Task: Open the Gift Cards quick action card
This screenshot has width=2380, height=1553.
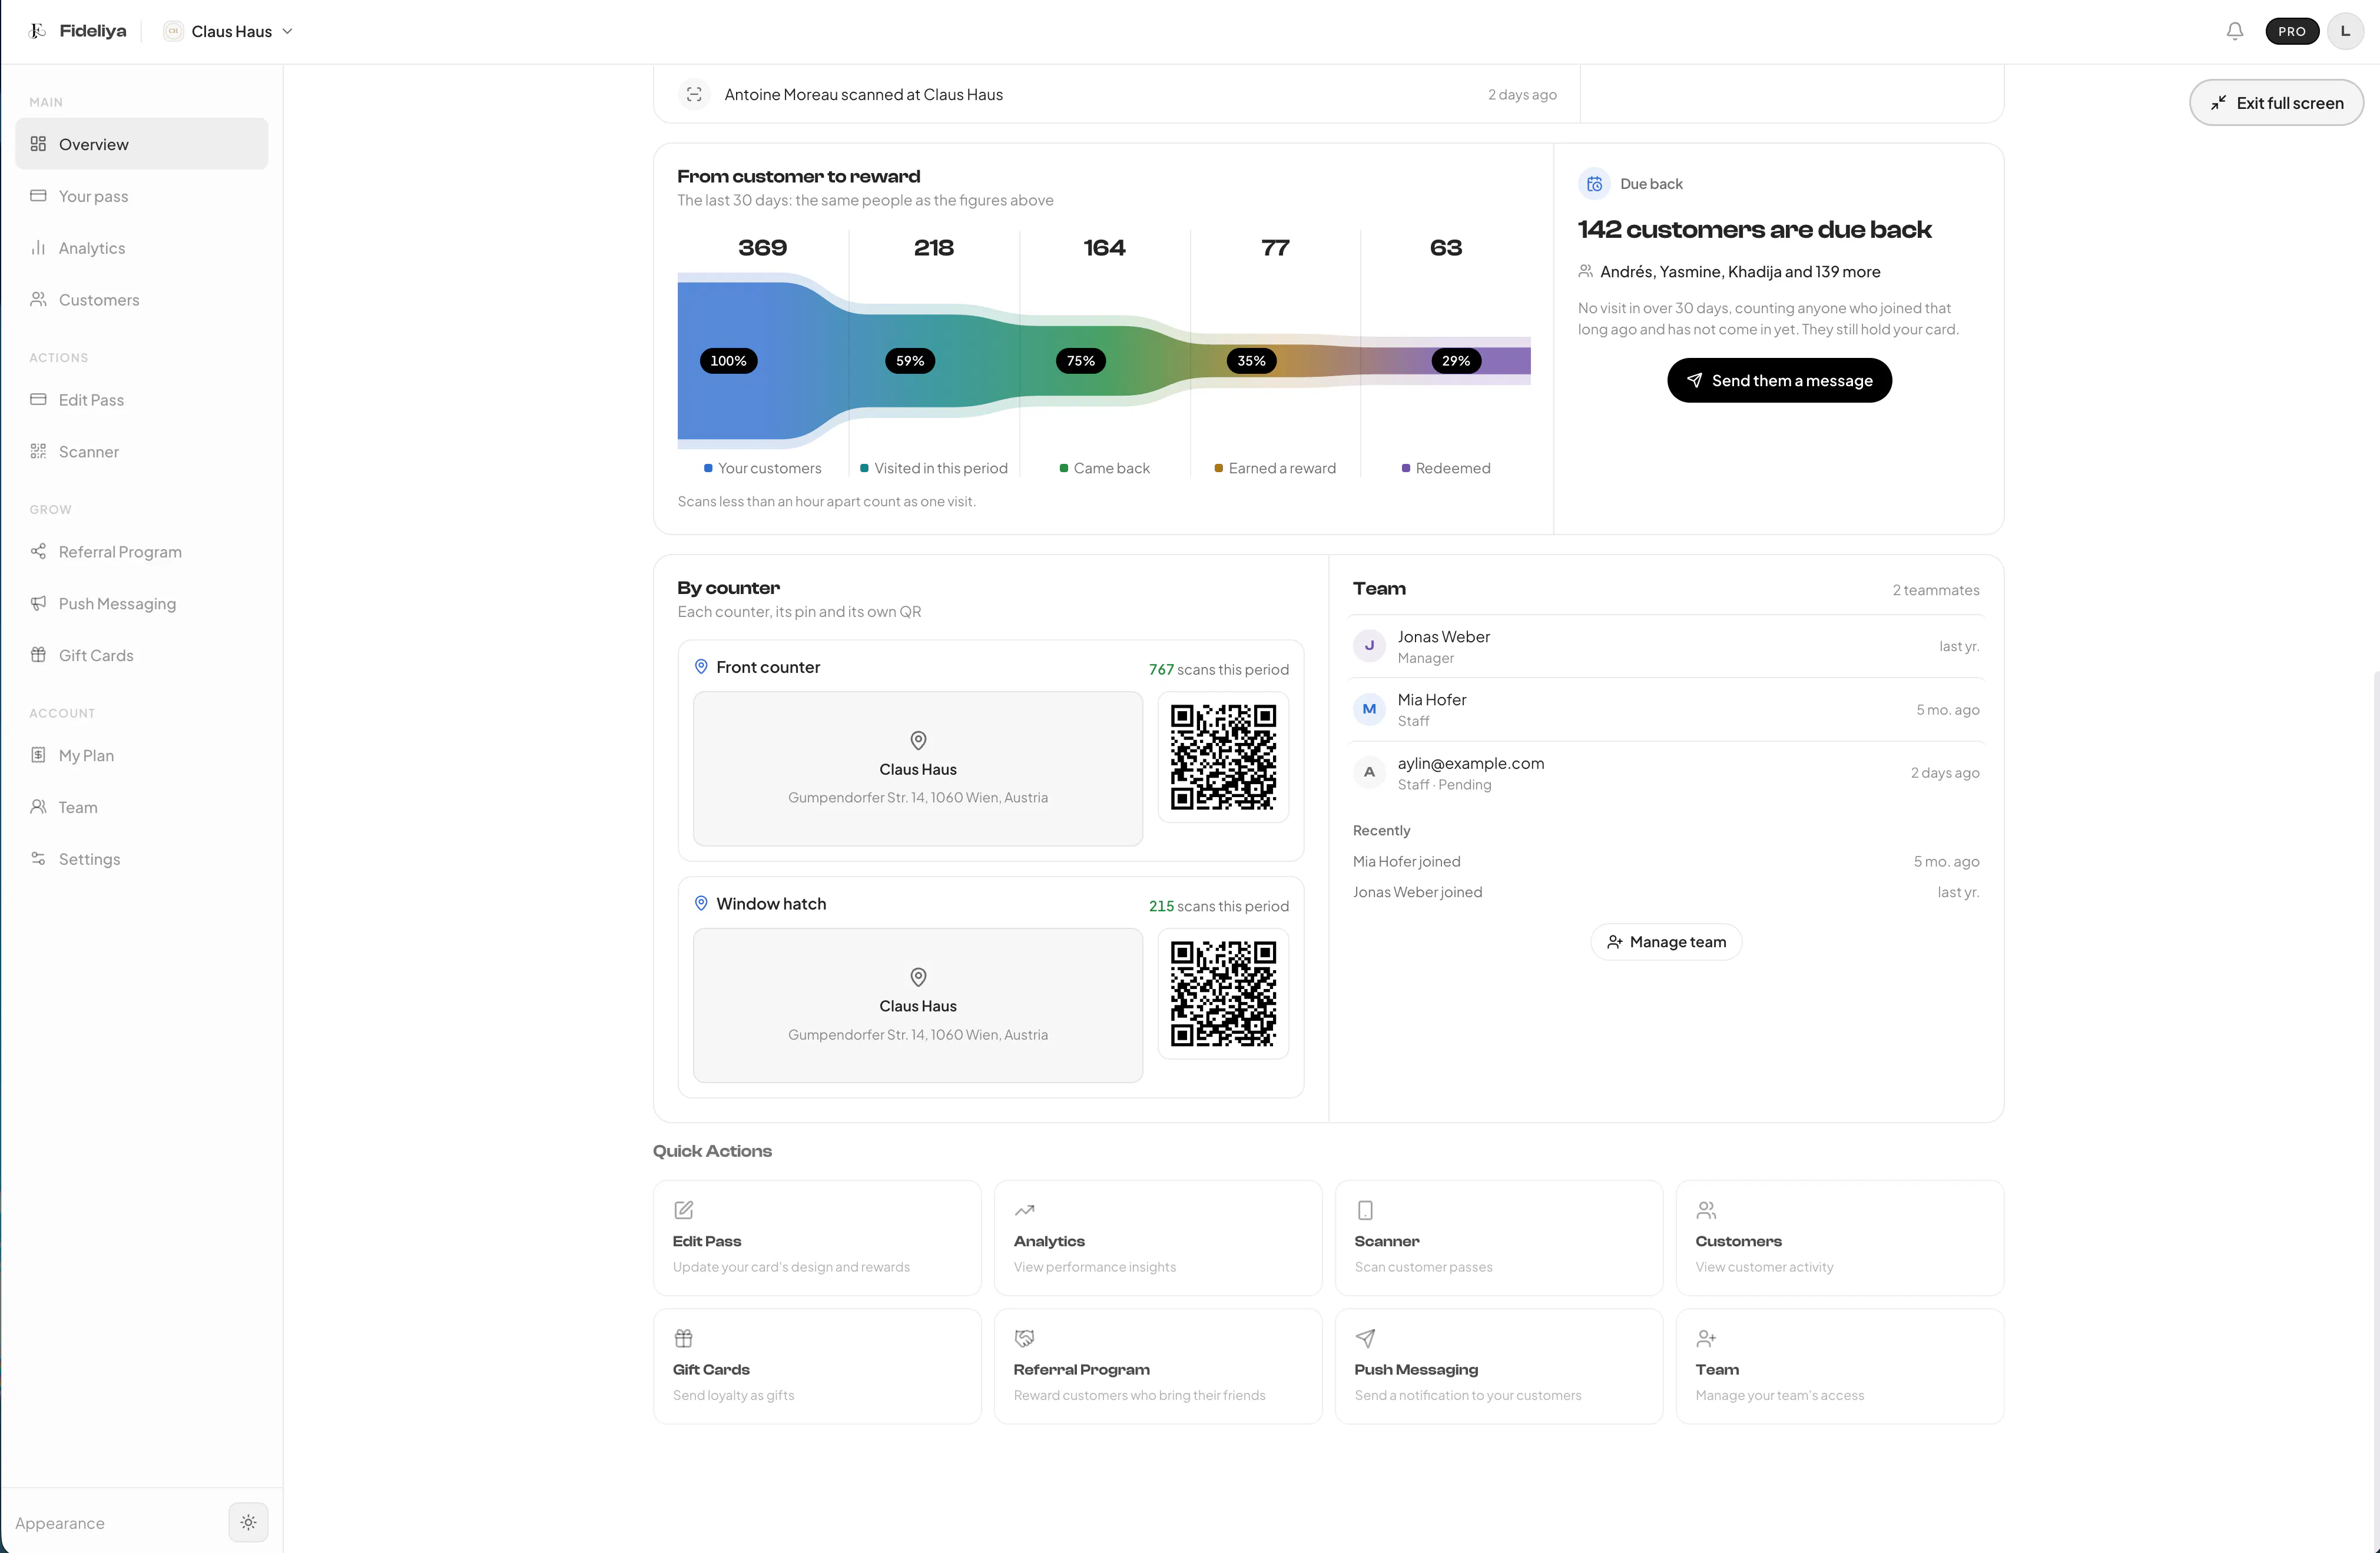Action: click(817, 1366)
